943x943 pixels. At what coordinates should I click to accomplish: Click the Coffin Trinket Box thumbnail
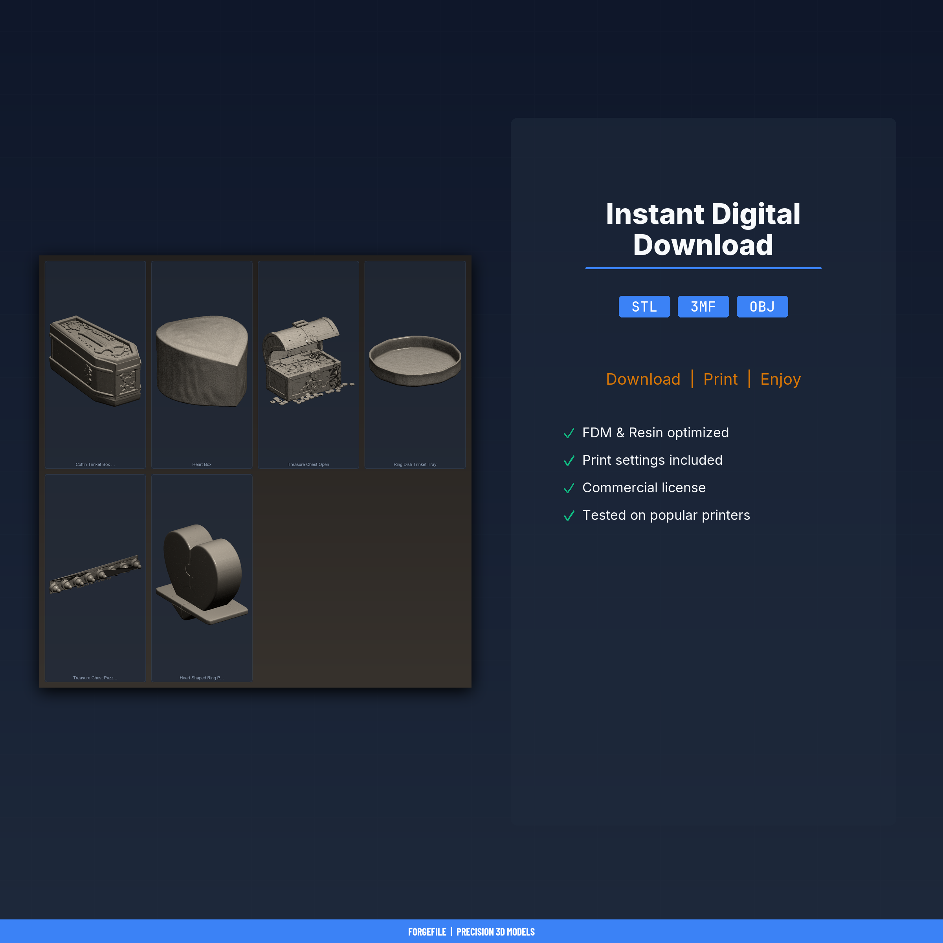click(x=95, y=360)
